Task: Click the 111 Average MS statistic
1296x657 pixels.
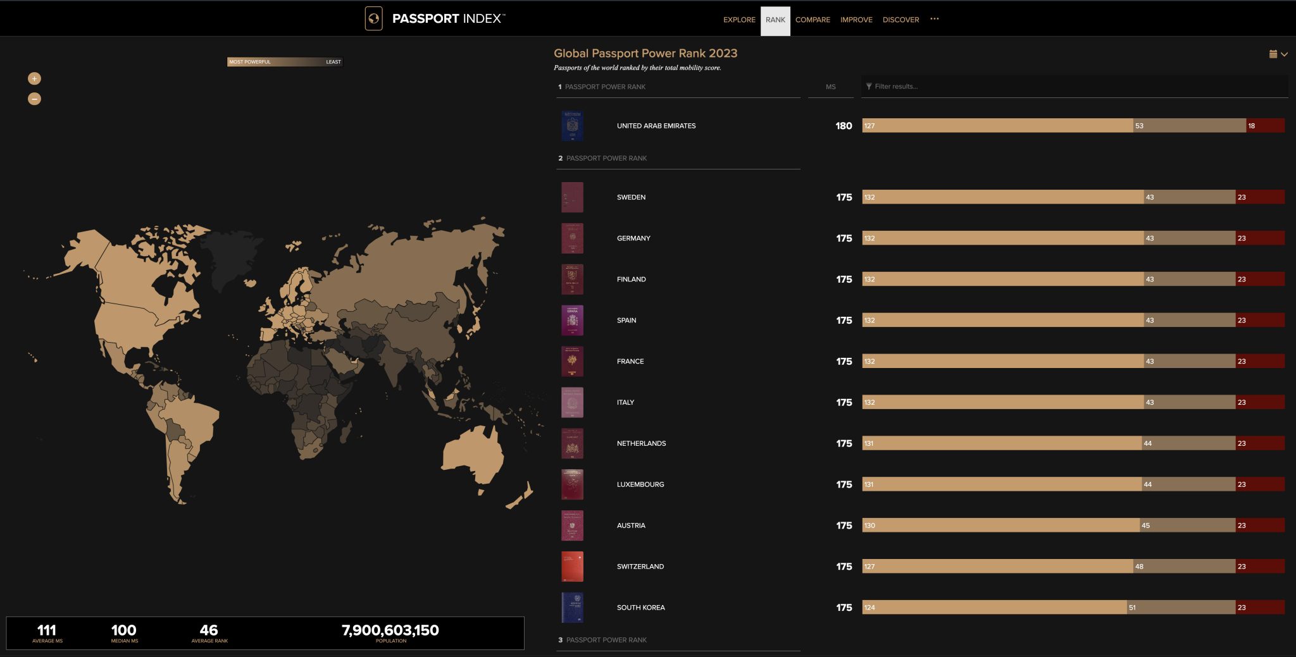Action: pyautogui.click(x=47, y=633)
